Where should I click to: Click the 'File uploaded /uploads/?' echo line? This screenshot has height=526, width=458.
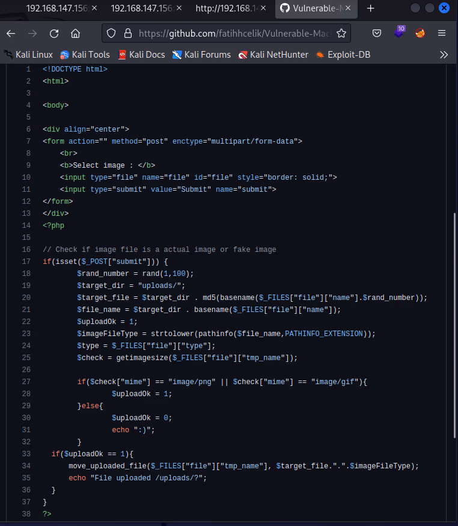coord(138,478)
